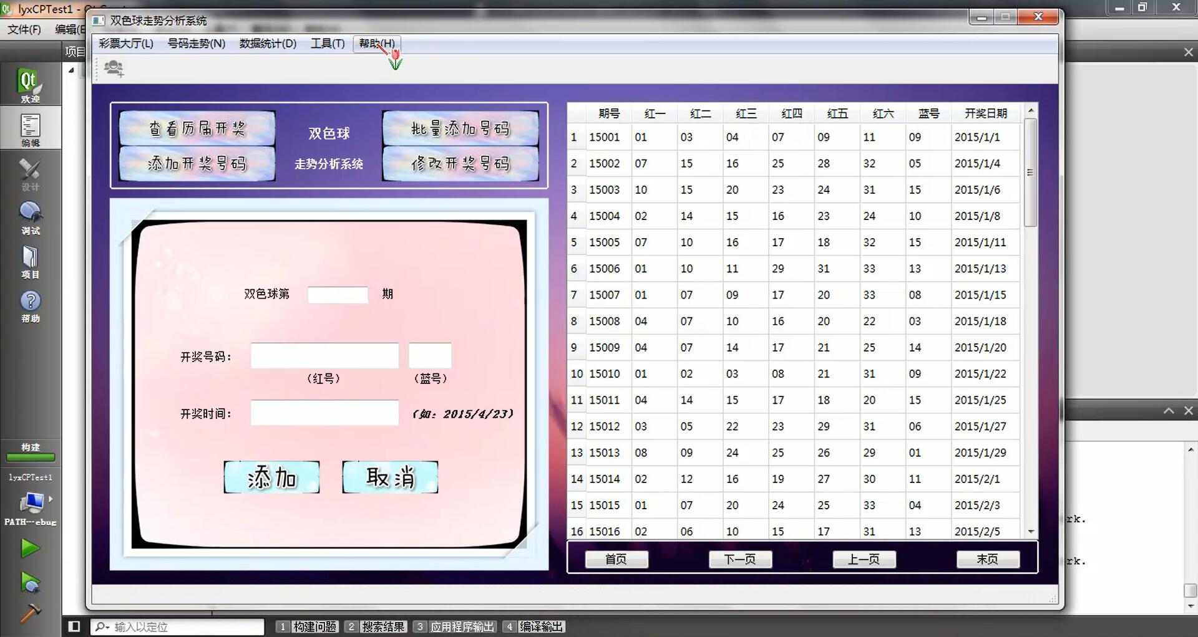
Task: Click the 期号 column header
Action: [x=609, y=113]
